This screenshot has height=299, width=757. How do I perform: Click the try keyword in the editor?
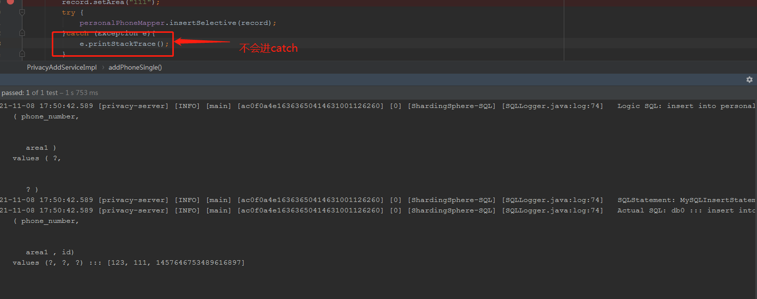[68, 12]
